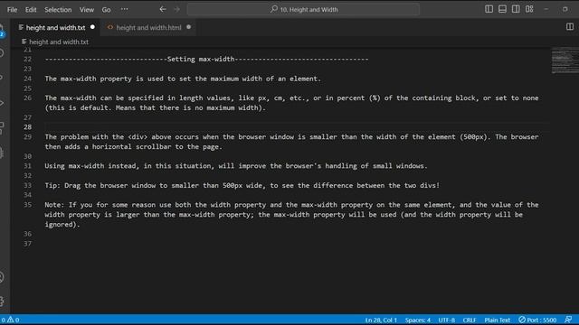The image size is (579, 325).
Task: Click line number 24 in the gutter
Action: [x=28, y=79]
